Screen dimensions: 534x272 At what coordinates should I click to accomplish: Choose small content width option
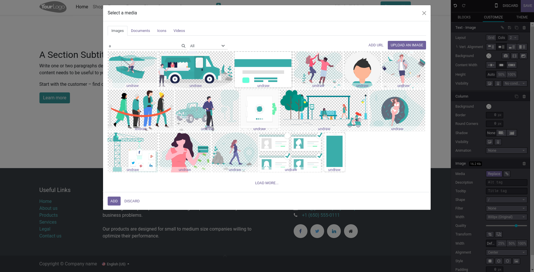click(x=491, y=65)
